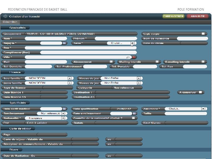Open Niveau de jeu dropdown for 1ere famille
Image resolution: width=212 pixels, height=159 pixels.
[x=139, y=78]
